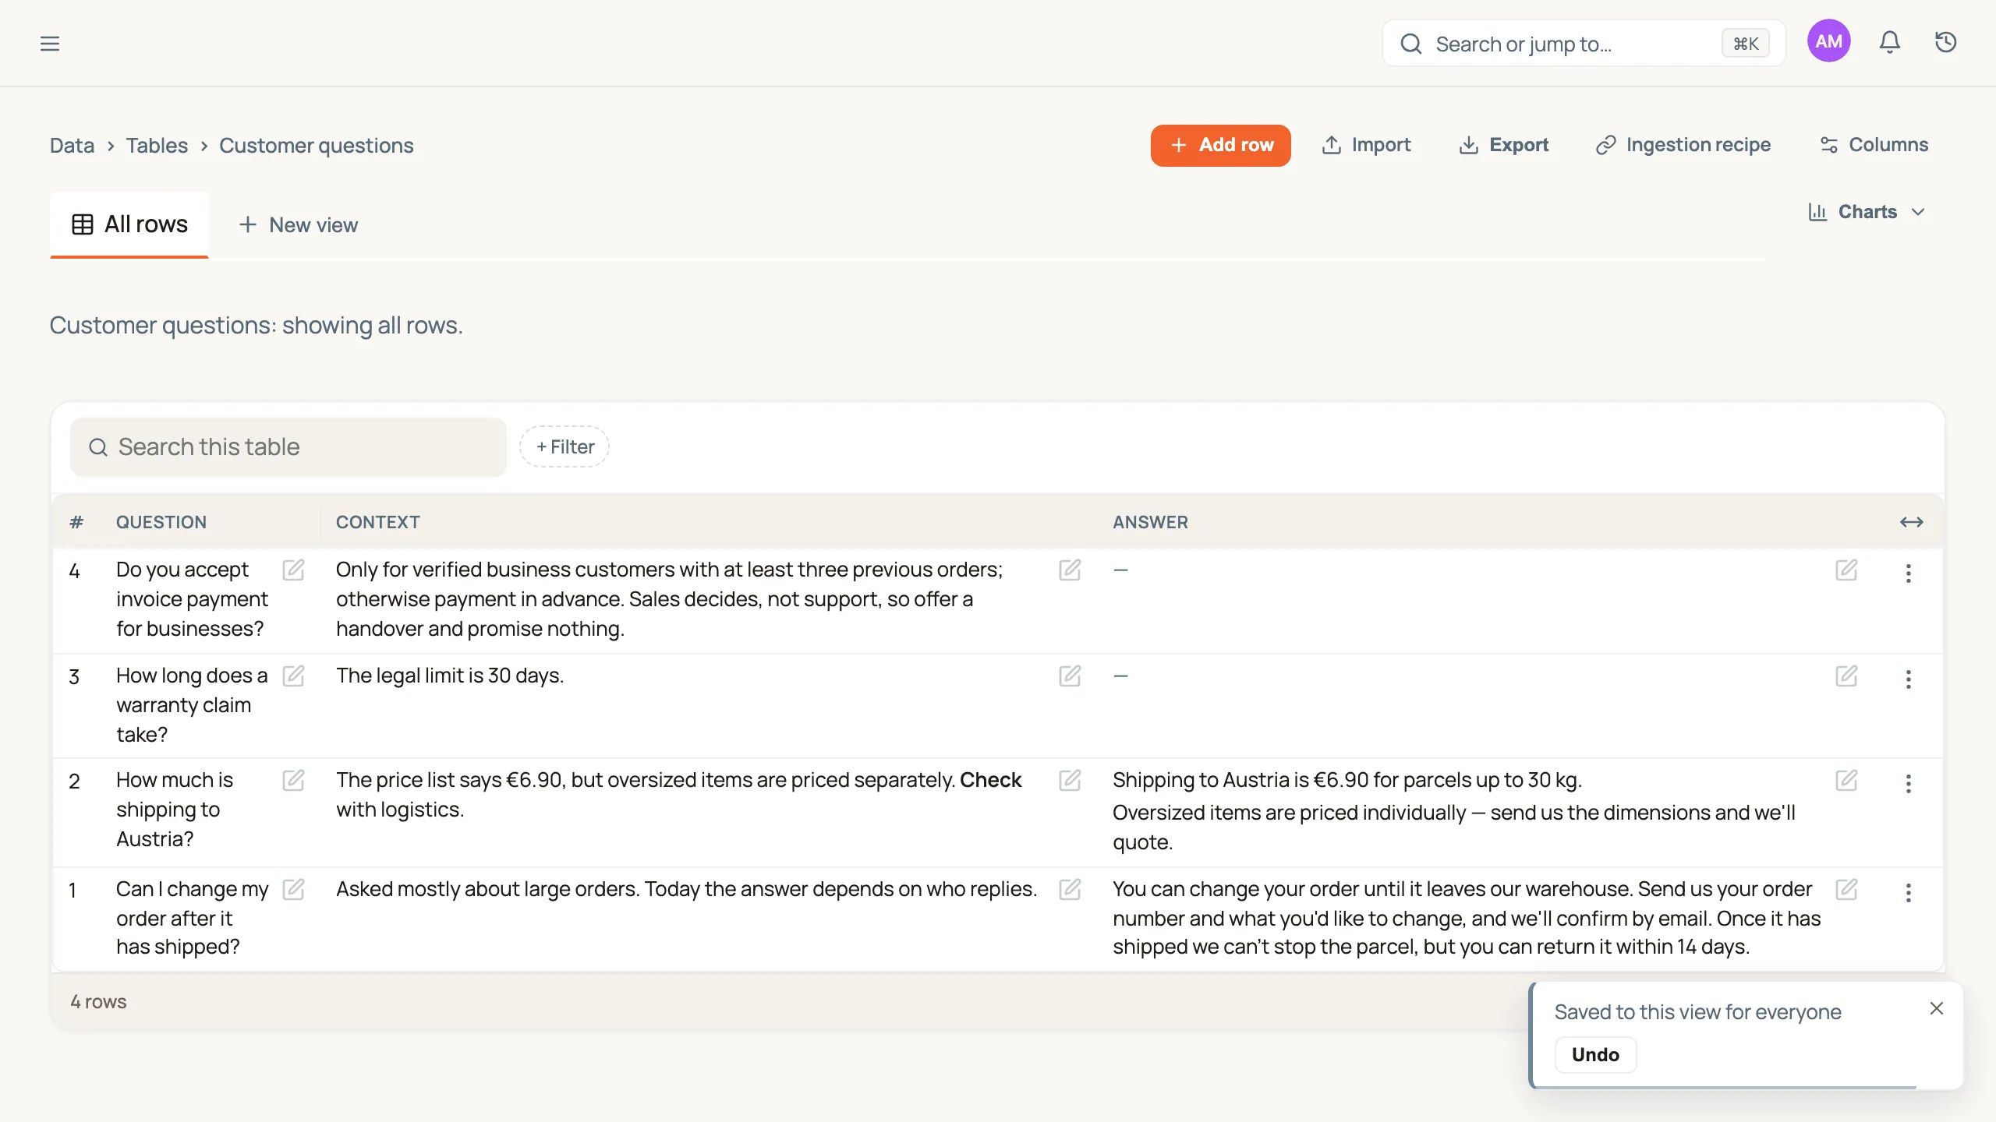1996x1122 pixels.
Task: Edit 'Asked mostly about large orders' context
Action: (x=1070, y=889)
